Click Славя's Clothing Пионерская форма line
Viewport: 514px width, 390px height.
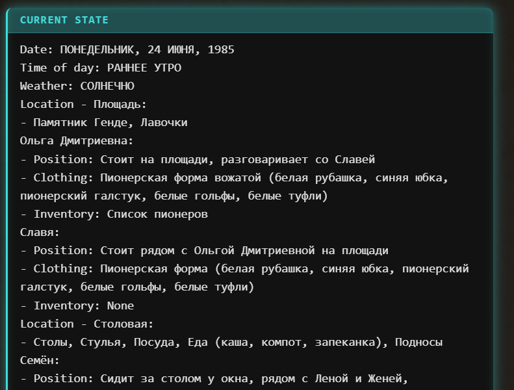click(244, 278)
